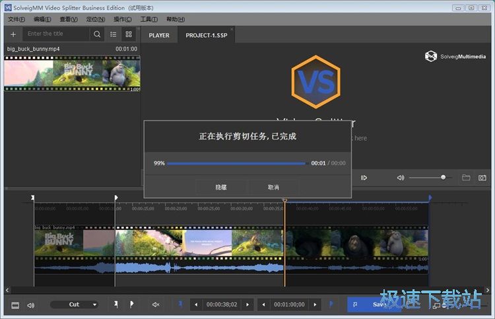Click the SolveigMultimedia logo link
Screen dimensions: 495x319
point(455,56)
